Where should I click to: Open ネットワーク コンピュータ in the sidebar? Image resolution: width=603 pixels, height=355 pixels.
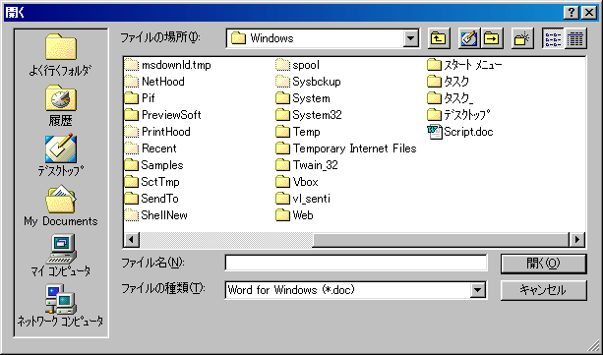[60, 306]
